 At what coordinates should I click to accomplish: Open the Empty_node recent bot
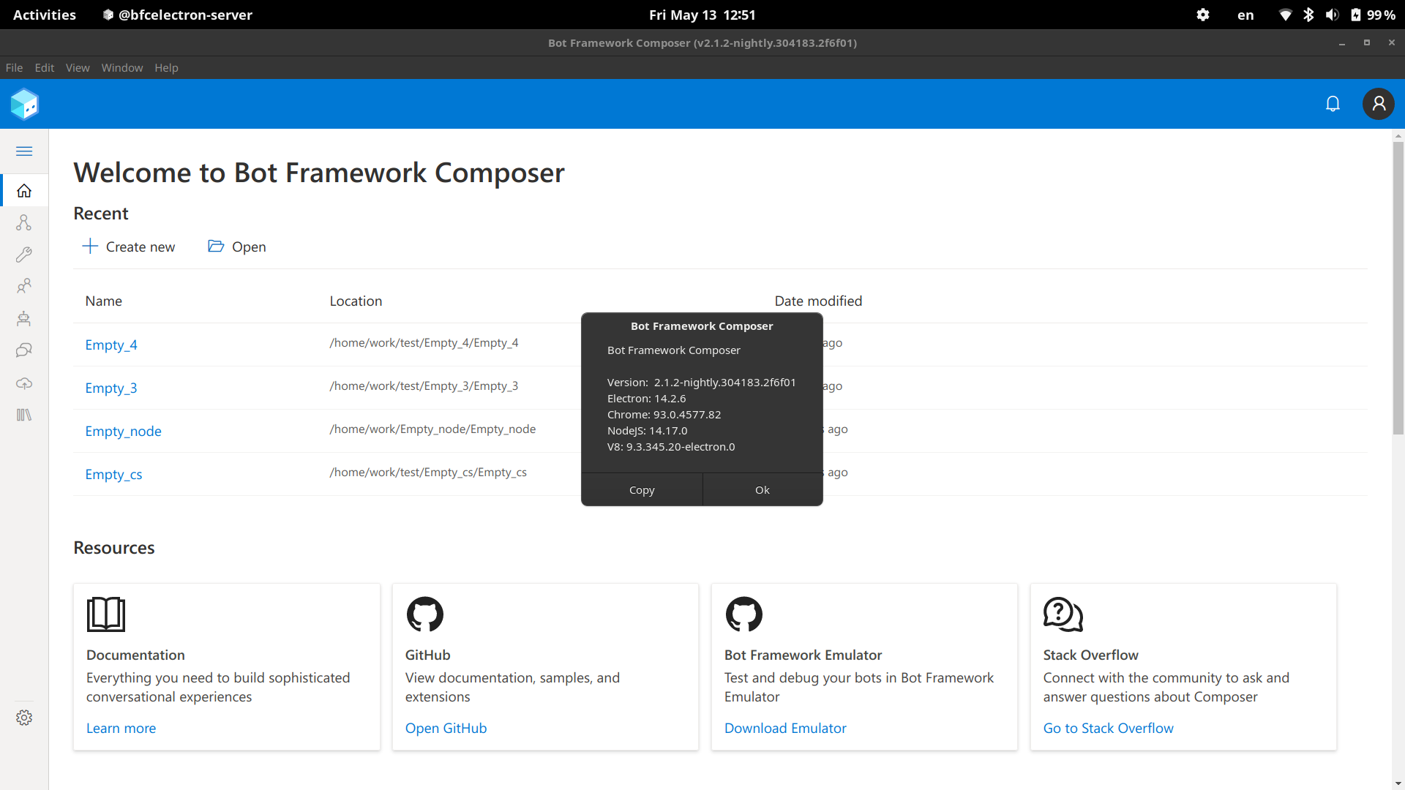(123, 431)
